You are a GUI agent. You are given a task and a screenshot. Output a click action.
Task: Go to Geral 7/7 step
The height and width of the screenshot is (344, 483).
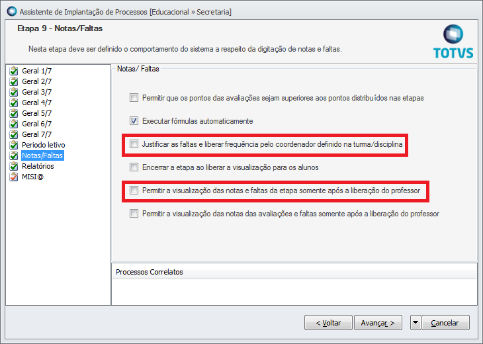click(36, 134)
